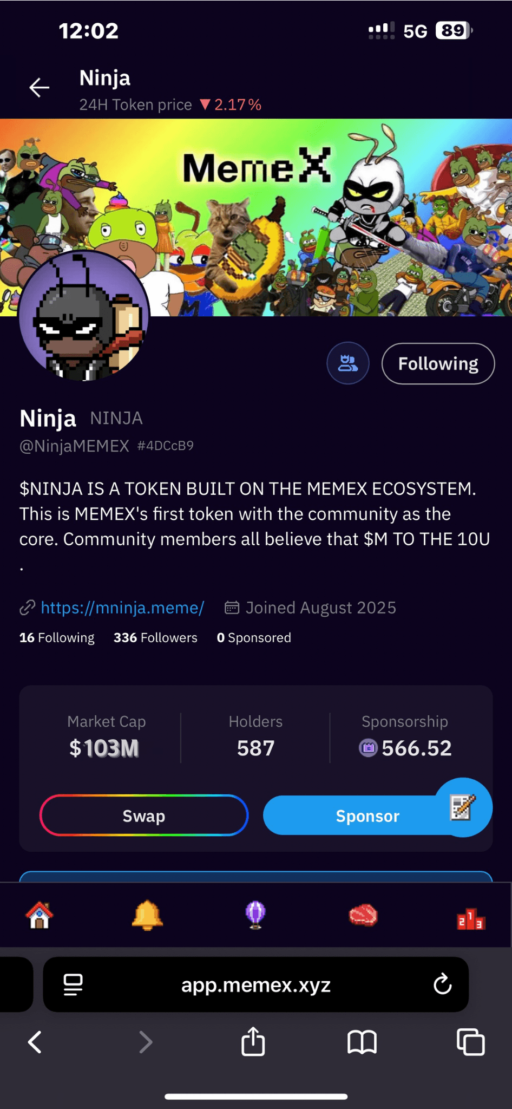Tap the app.memex.xyz address bar
Viewport: 512px width, 1109px height.
(x=256, y=984)
